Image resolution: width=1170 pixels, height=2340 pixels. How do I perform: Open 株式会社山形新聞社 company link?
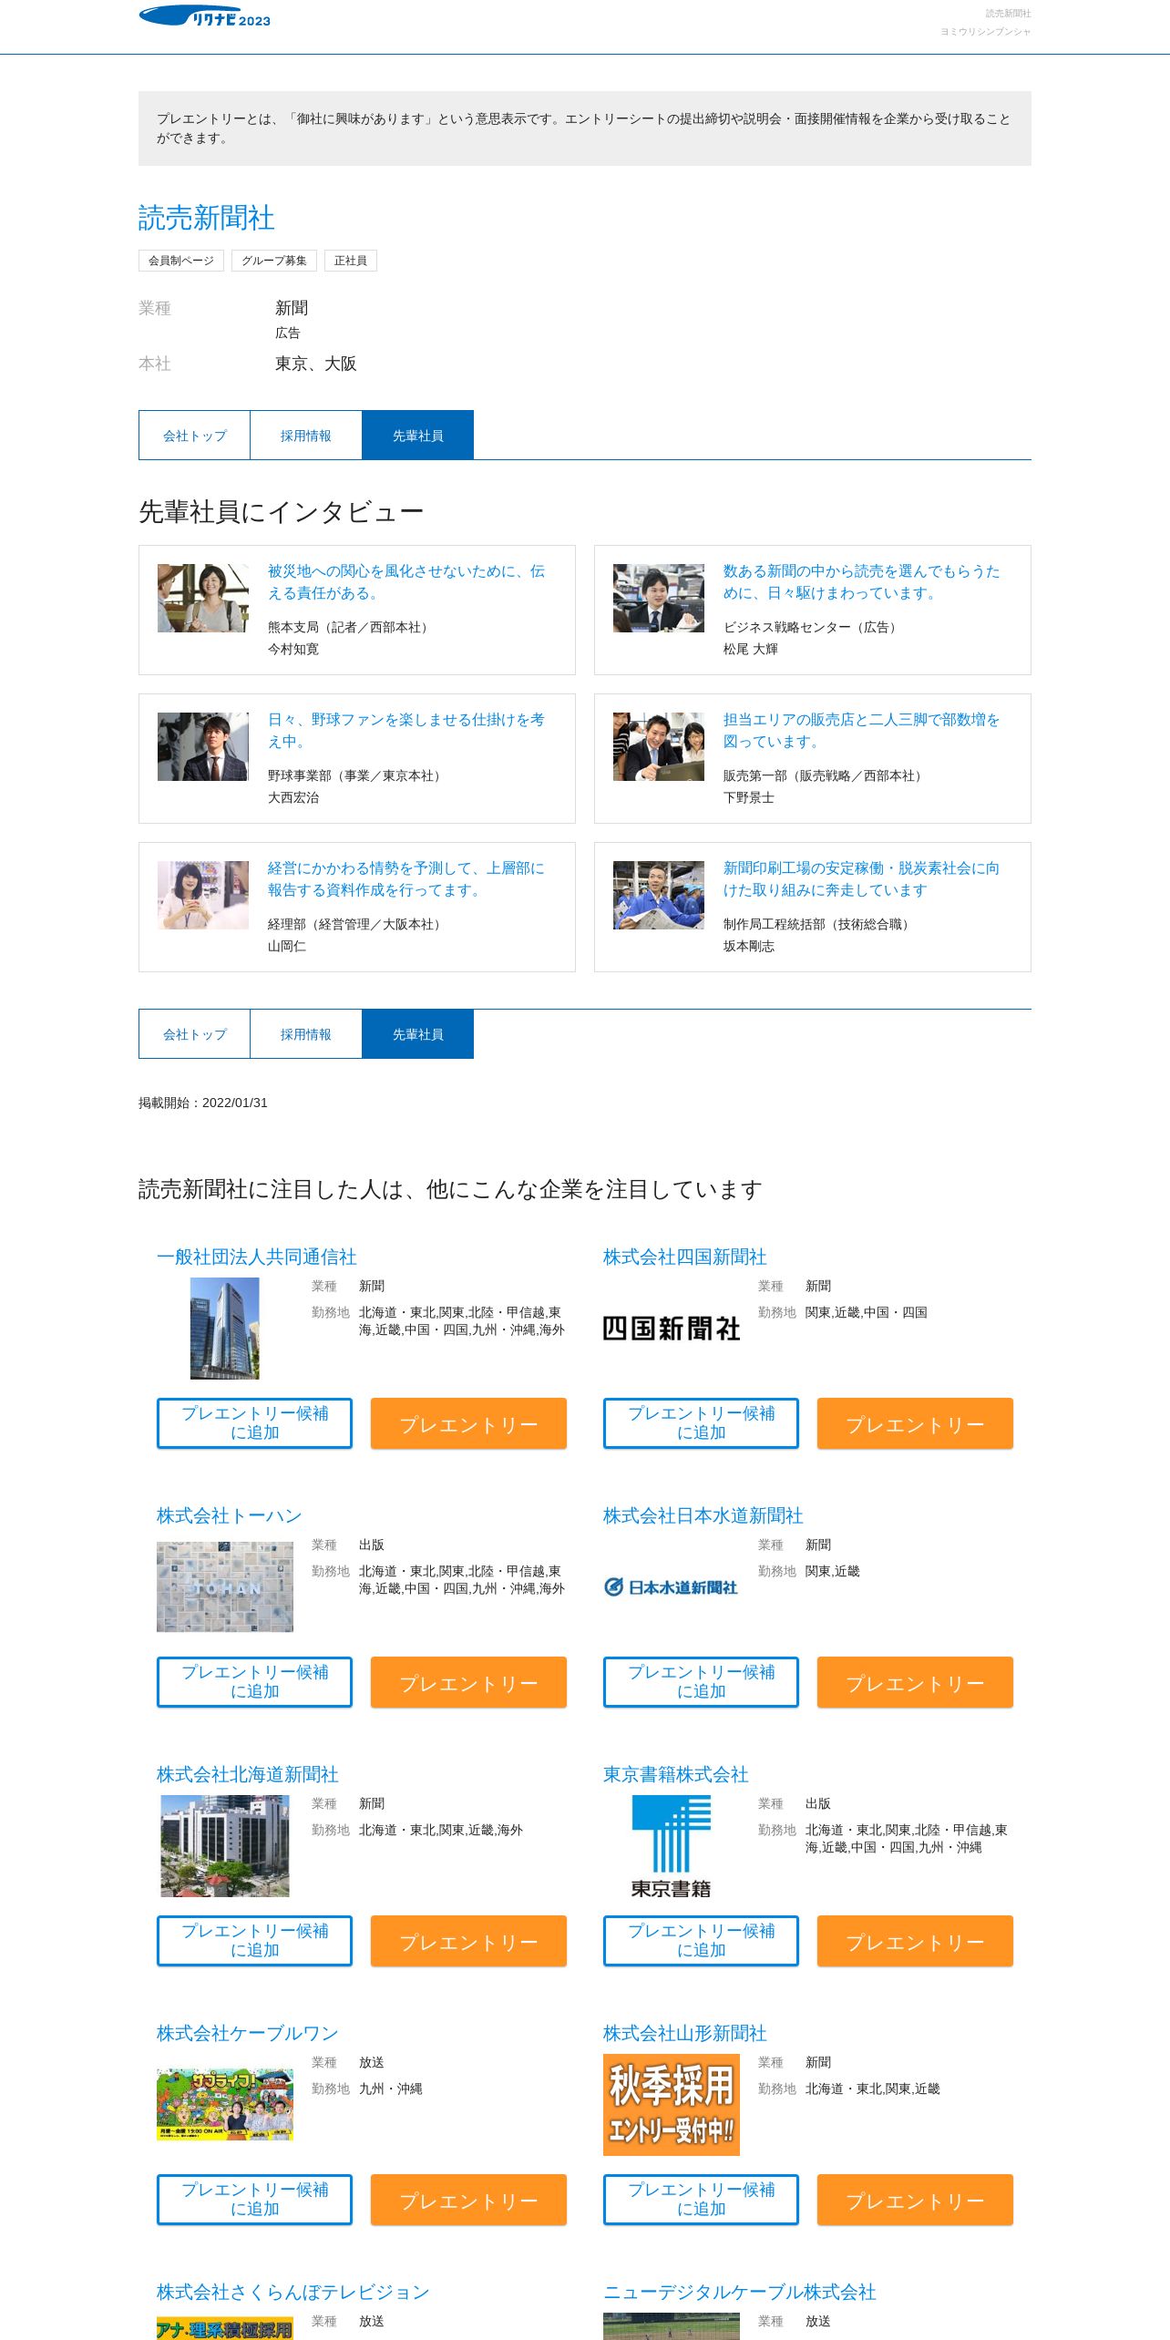click(685, 2033)
